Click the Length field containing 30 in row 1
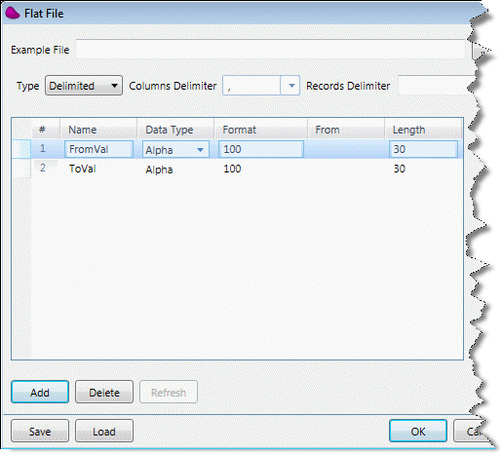This screenshot has width=503, height=454. (423, 149)
